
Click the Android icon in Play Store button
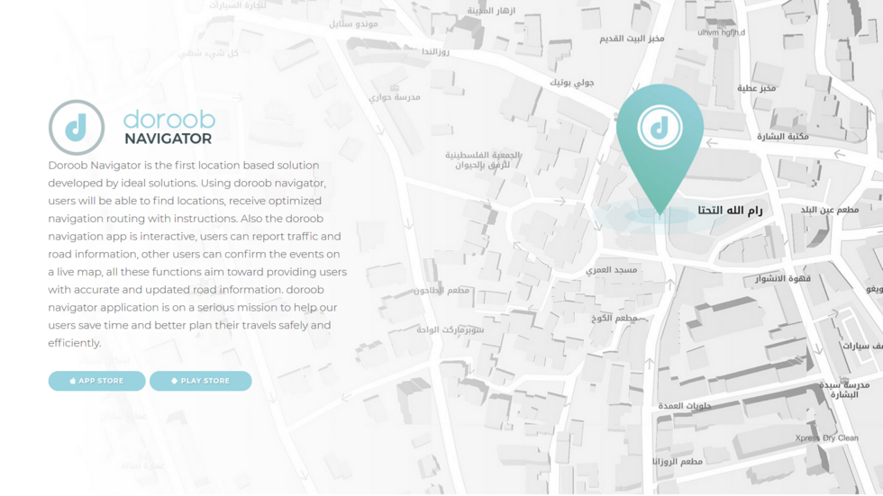click(174, 382)
